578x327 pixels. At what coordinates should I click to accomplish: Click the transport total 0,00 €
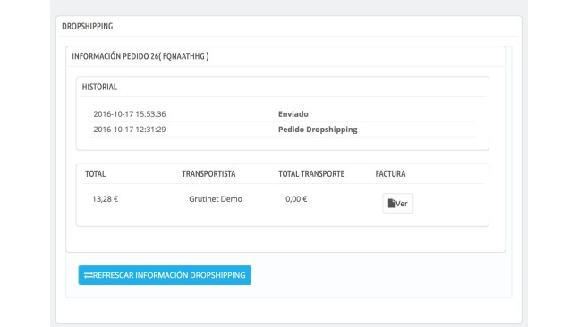point(296,199)
